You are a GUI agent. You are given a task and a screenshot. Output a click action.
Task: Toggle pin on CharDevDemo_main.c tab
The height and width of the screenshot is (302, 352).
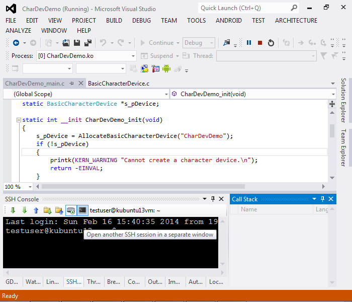71,84
